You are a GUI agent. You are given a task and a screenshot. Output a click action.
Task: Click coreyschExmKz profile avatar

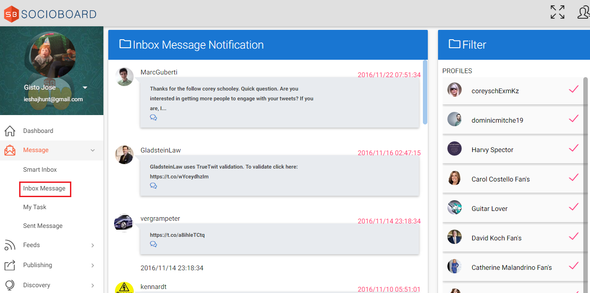(455, 90)
